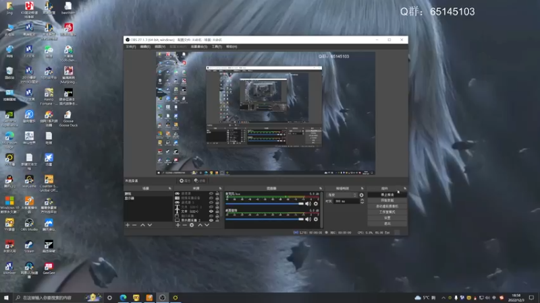Viewport: 540px width, 303px height.
Task: Toggle lock for 文本 (GDI+) source
Action: (x=217, y=211)
